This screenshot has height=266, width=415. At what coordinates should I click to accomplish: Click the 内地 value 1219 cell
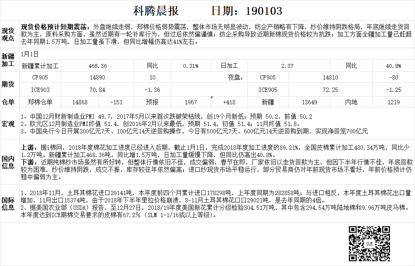pyautogui.click(x=394, y=102)
